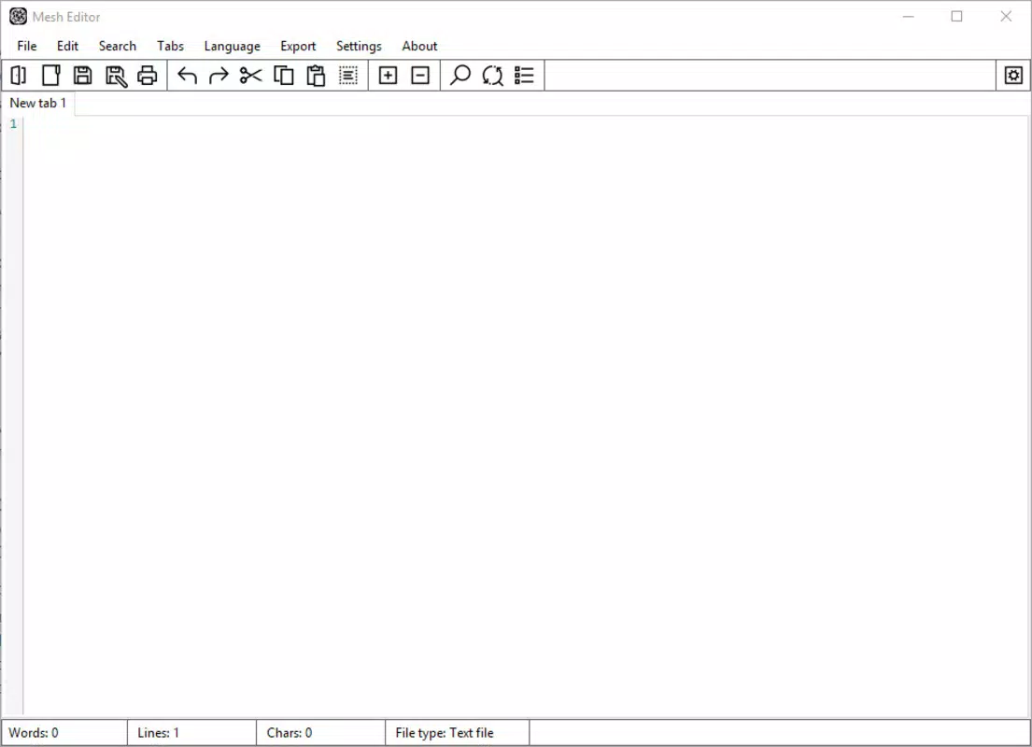Open the File menu
The image size is (1032, 747).
(x=27, y=46)
